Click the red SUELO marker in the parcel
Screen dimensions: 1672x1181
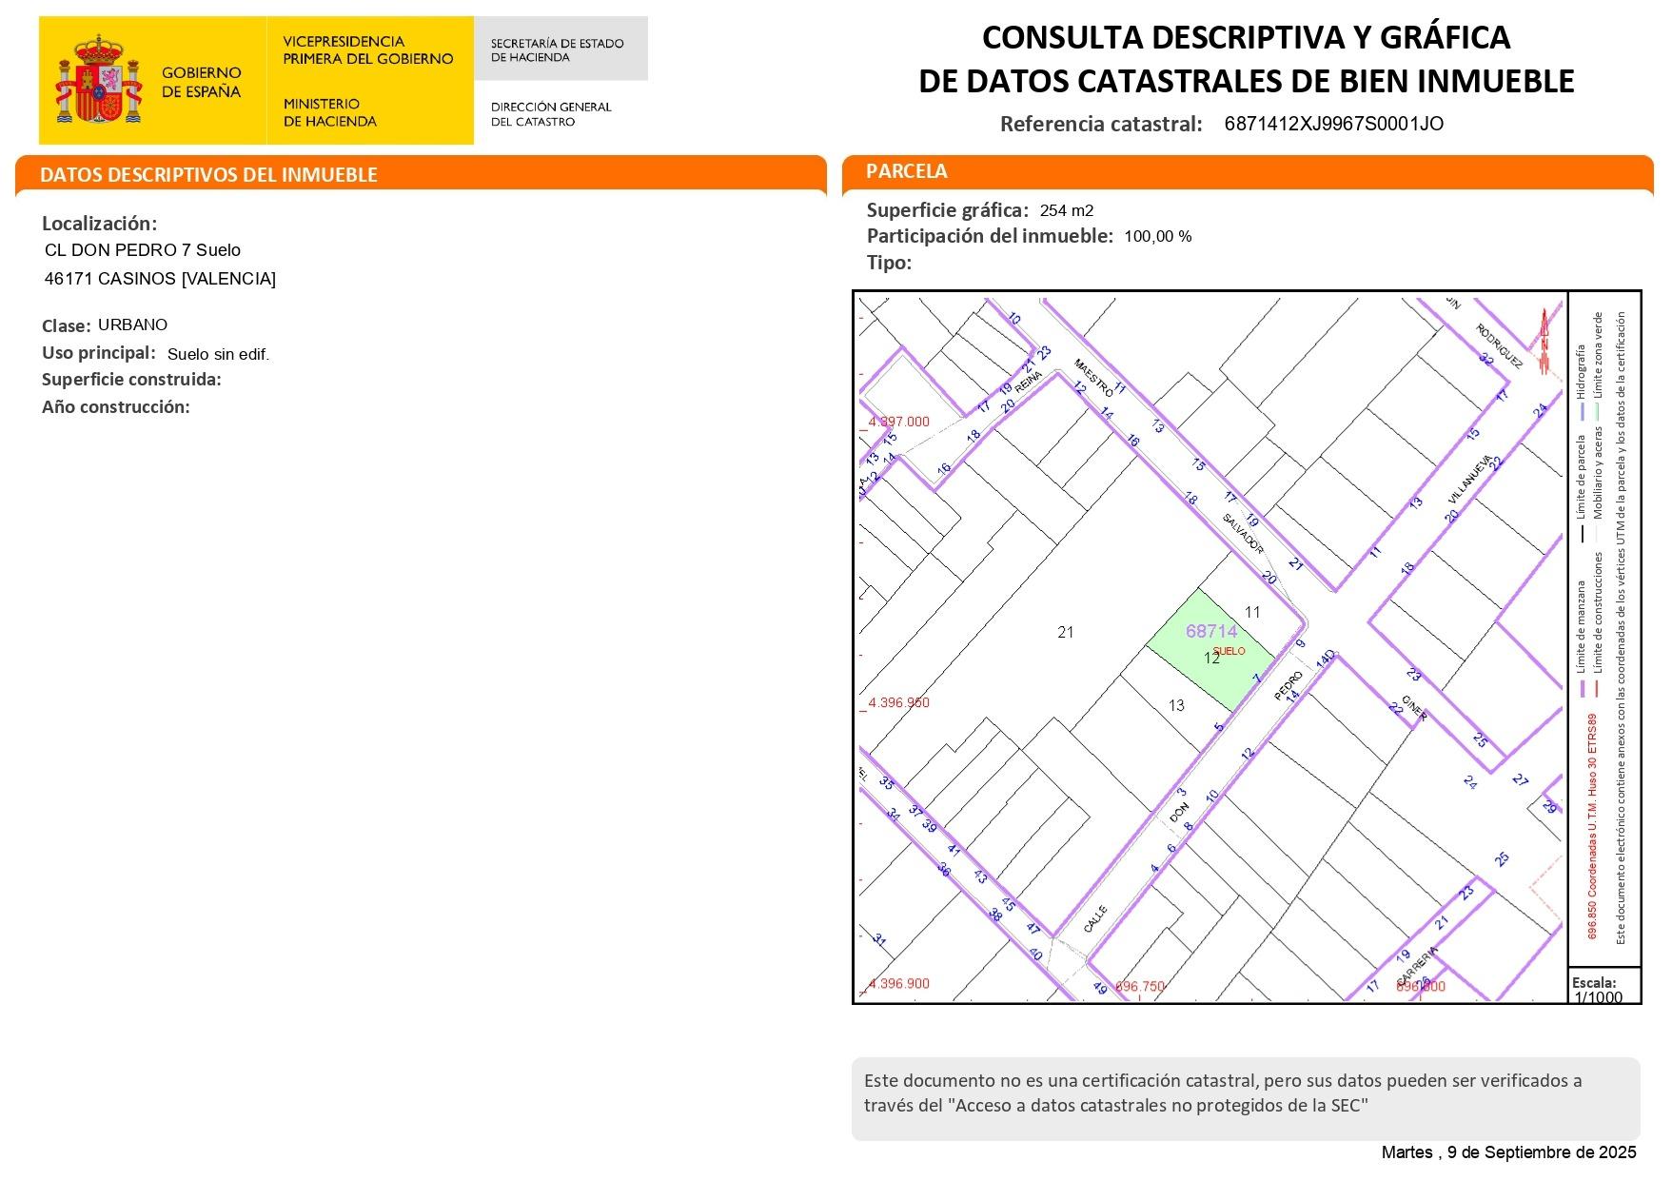1229,651
